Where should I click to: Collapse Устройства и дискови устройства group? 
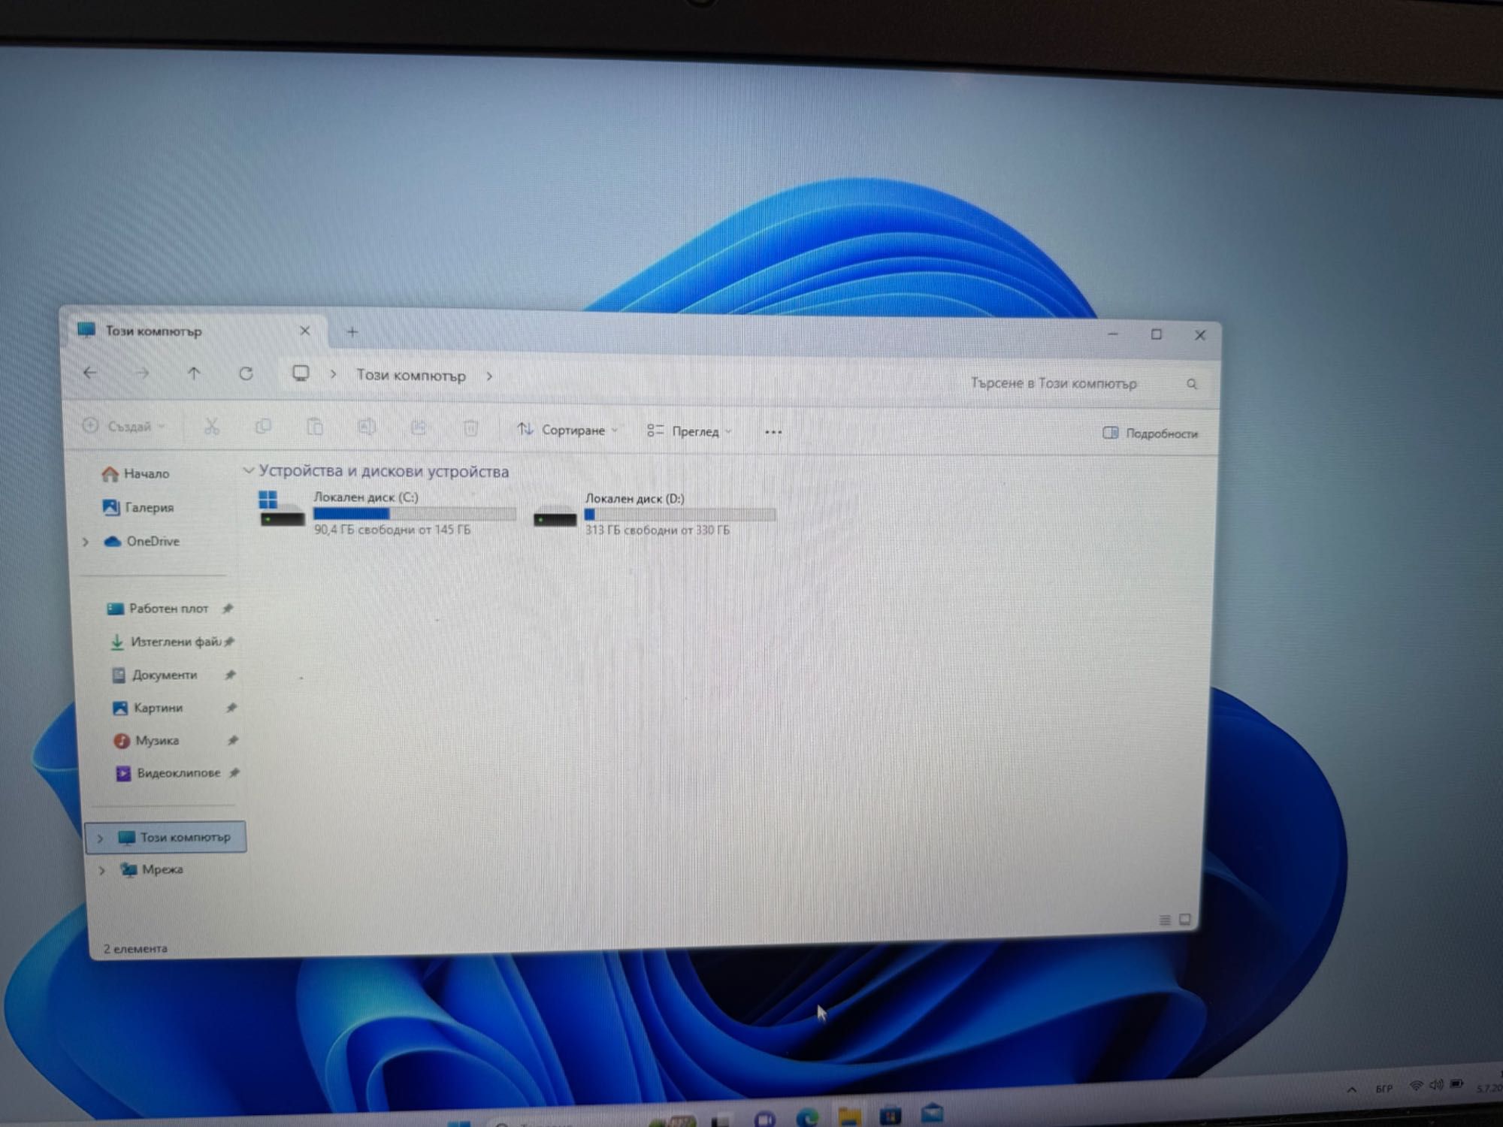point(248,470)
